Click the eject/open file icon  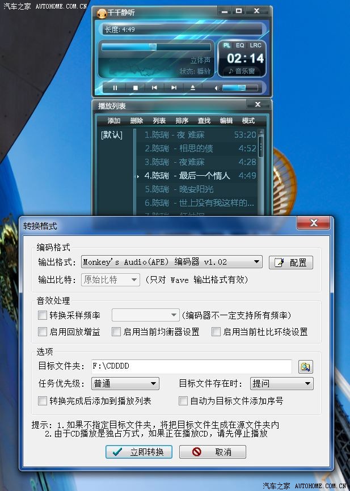[193, 88]
